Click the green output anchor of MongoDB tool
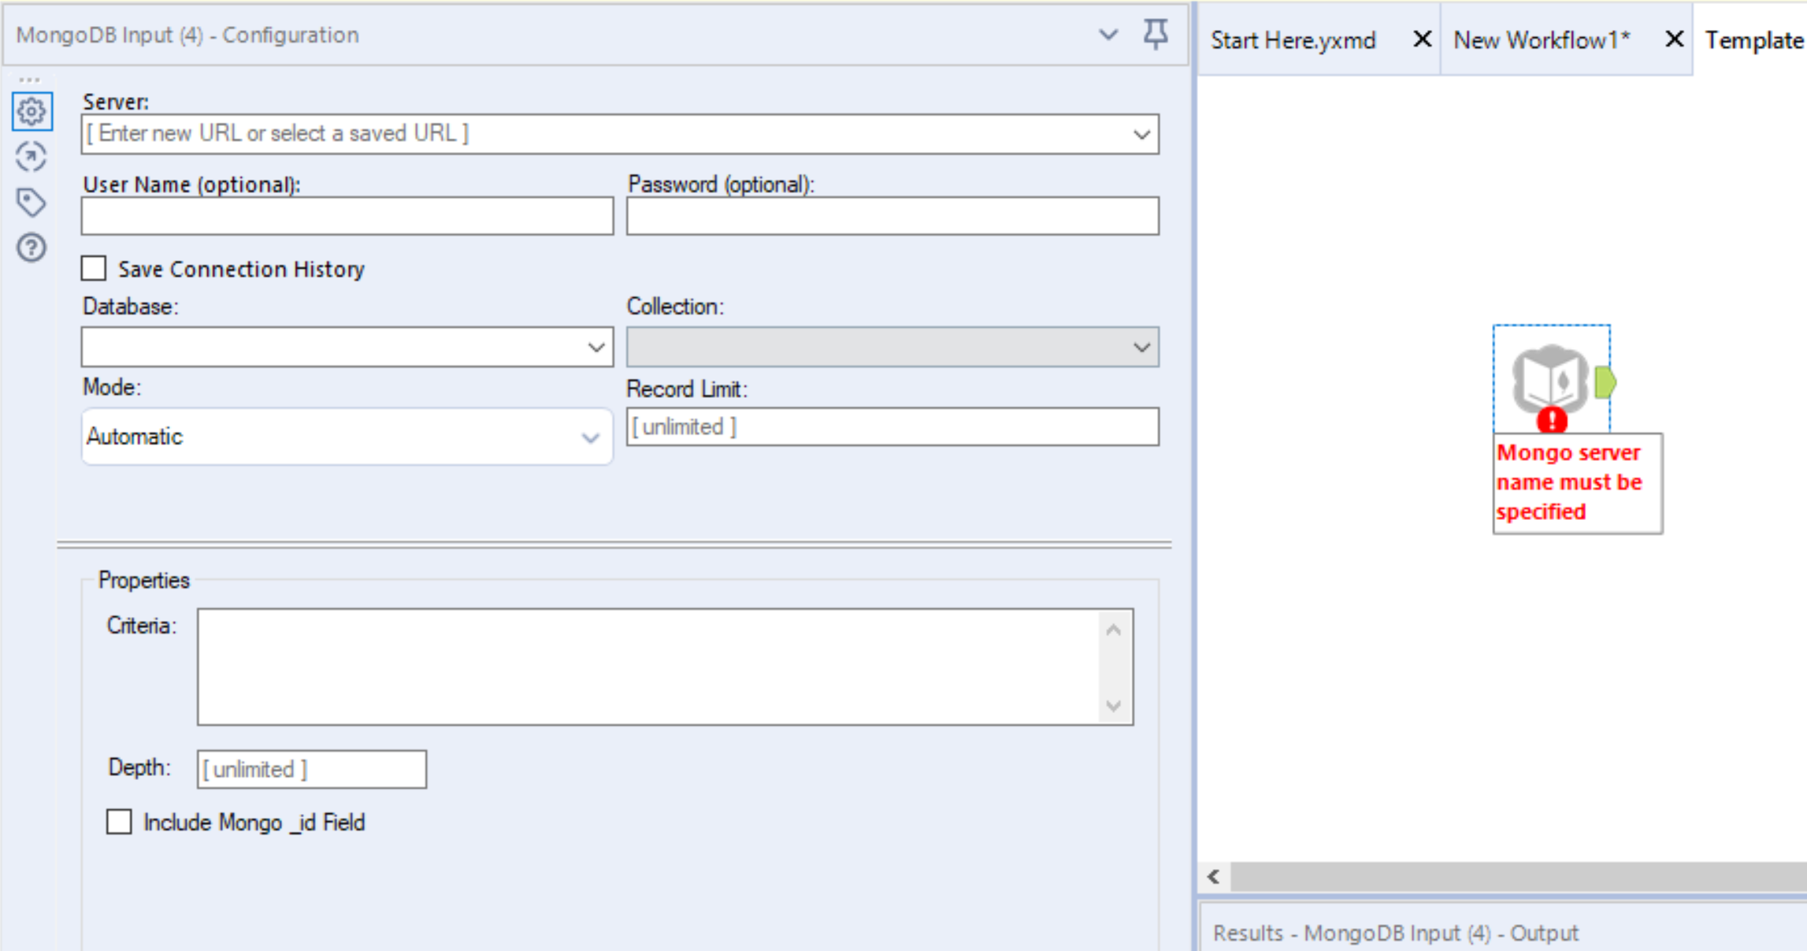This screenshot has height=951, width=1807. coord(1605,383)
